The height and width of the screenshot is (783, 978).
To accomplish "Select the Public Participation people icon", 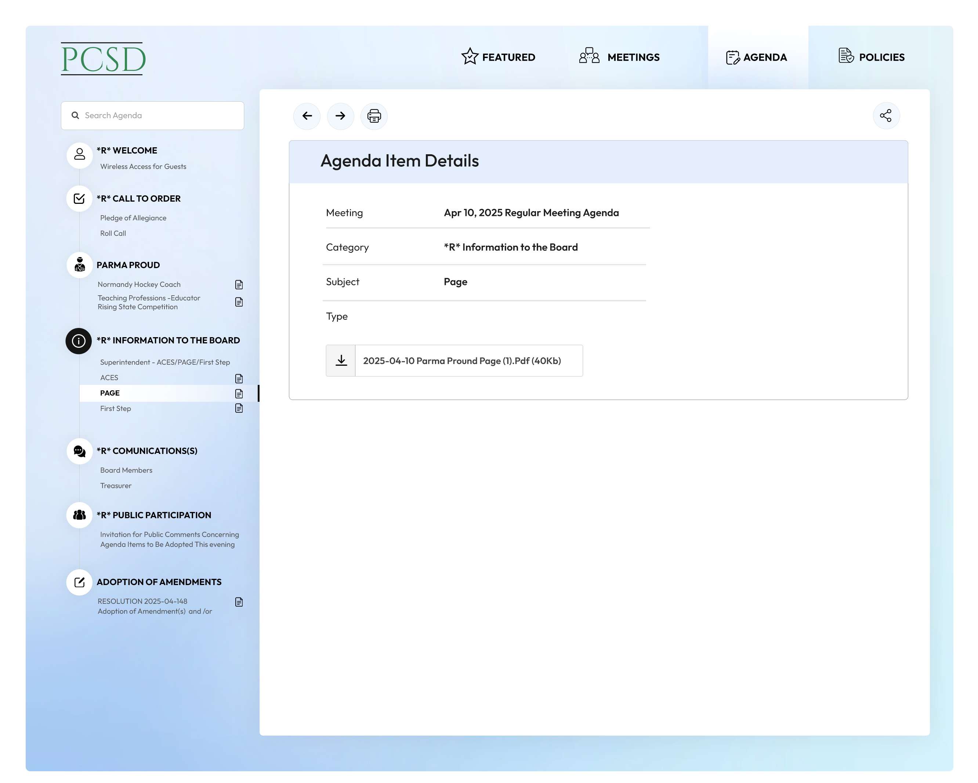I will pyautogui.click(x=79, y=515).
